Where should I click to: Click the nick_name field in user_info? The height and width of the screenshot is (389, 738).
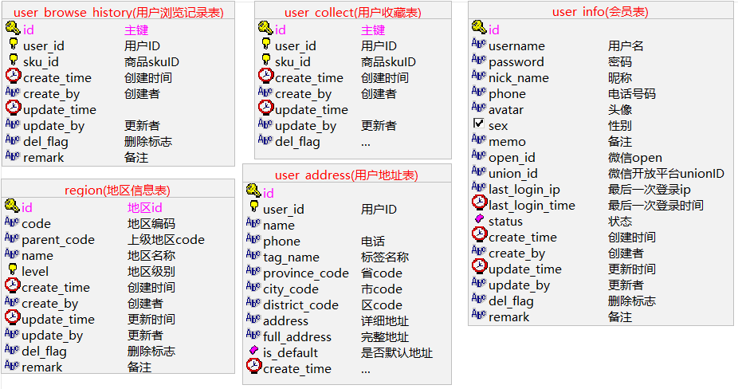pyautogui.click(x=519, y=77)
